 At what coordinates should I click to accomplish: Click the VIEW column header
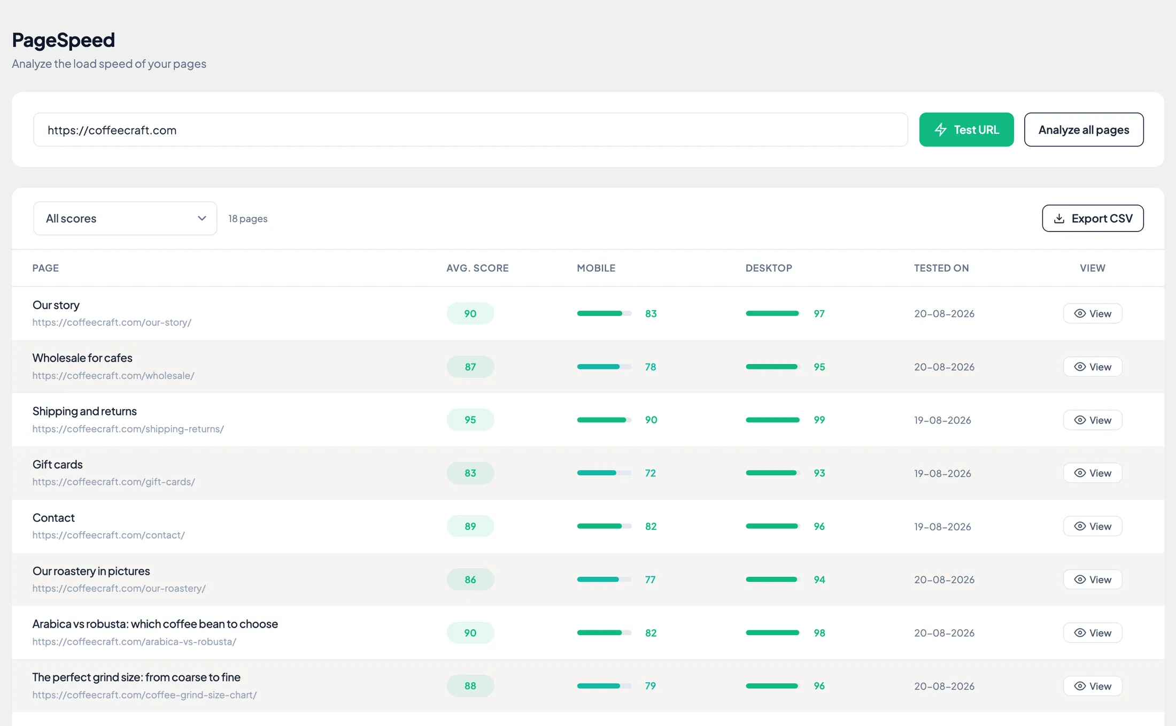(x=1093, y=268)
